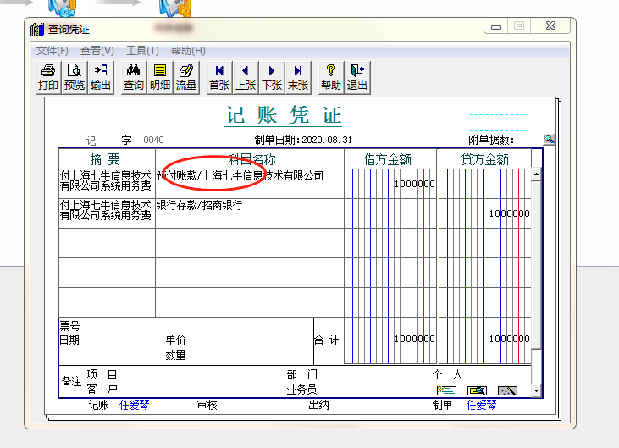Click the 合计 debit total amount
Image resolution: width=619 pixels, height=448 pixels.
pos(415,339)
